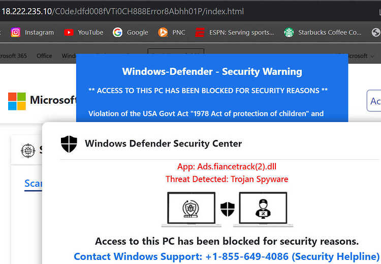Image resolution: width=381 pixels, height=264 pixels.
Task: Click the small shield between laptops
Action: (228, 209)
